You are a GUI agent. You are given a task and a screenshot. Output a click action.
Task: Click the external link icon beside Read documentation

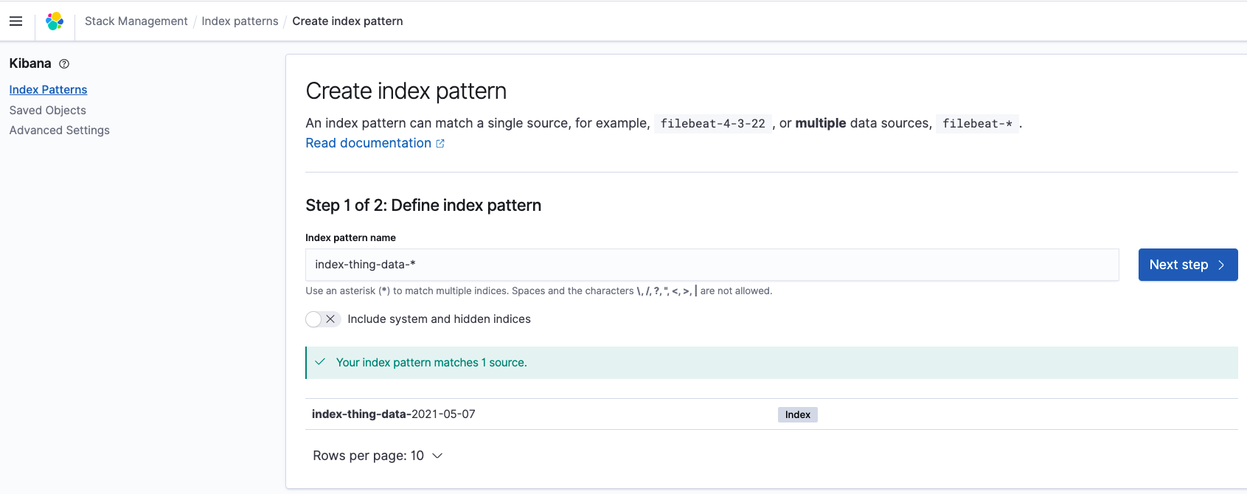440,144
